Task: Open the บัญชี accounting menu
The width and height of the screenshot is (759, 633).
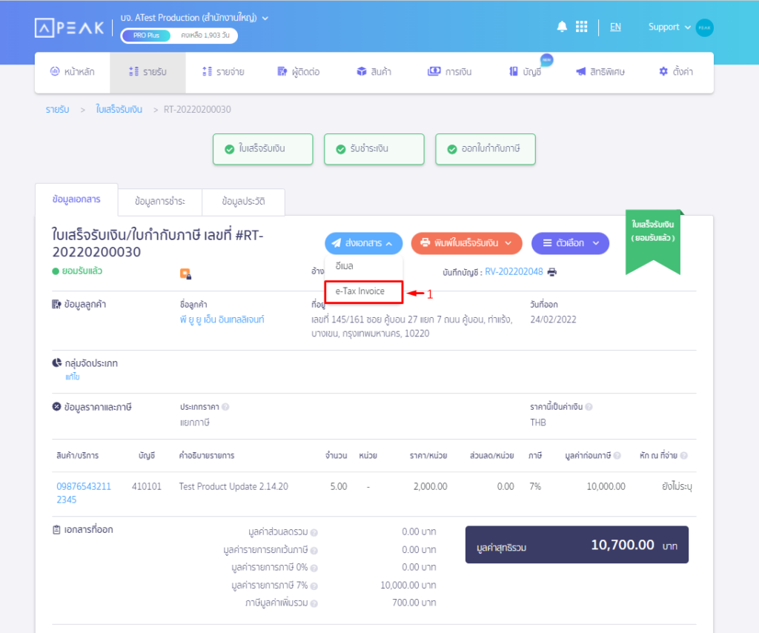Action: [x=526, y=72]
